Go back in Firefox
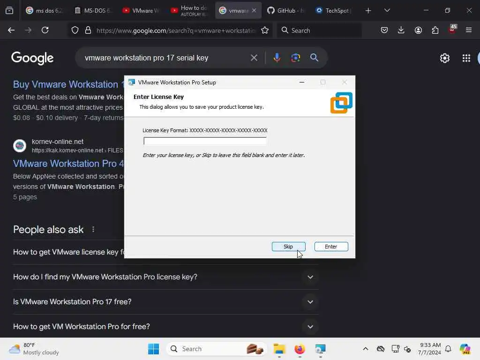The height and width of the screenshot is (360, 480). (x=11, y=30)
